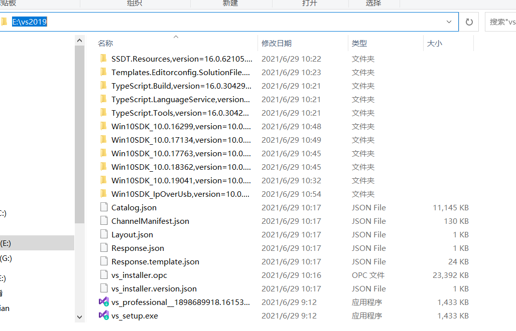Viewport: 516px width, 331px height.
Task: Click the 23,392 KB size value
Action: 451,275
